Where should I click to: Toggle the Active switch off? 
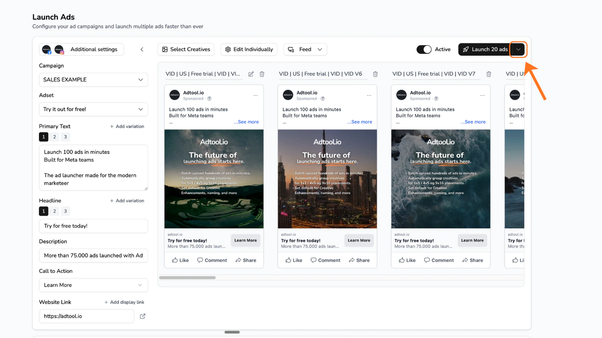tap(424, 50)
